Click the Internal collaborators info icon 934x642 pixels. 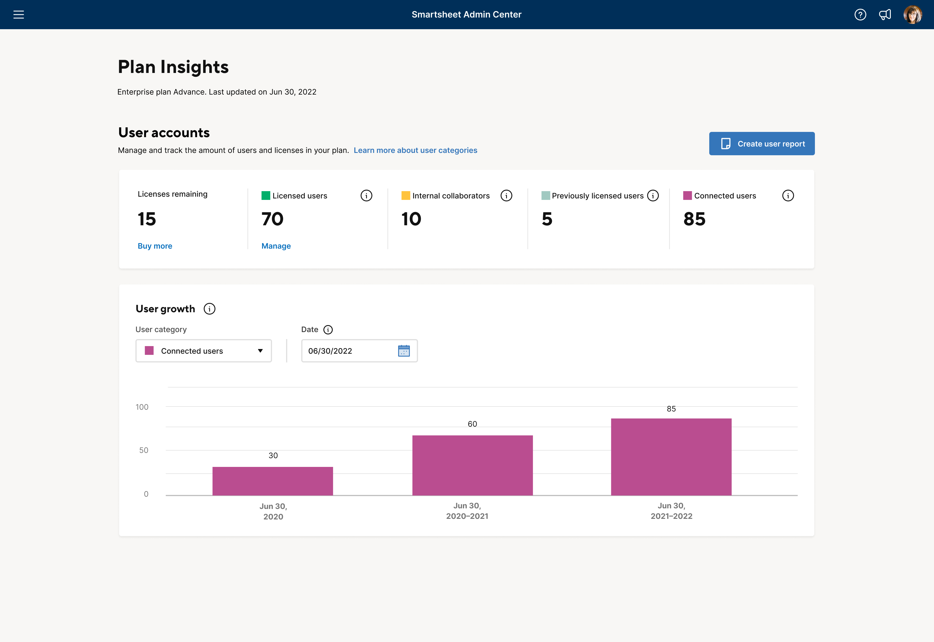pos(508,196)
